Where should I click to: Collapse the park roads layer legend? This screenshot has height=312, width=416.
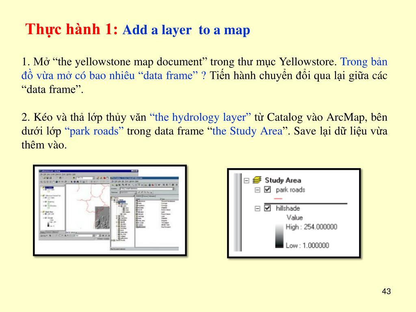pyautogui.click(x=257, y=190)
